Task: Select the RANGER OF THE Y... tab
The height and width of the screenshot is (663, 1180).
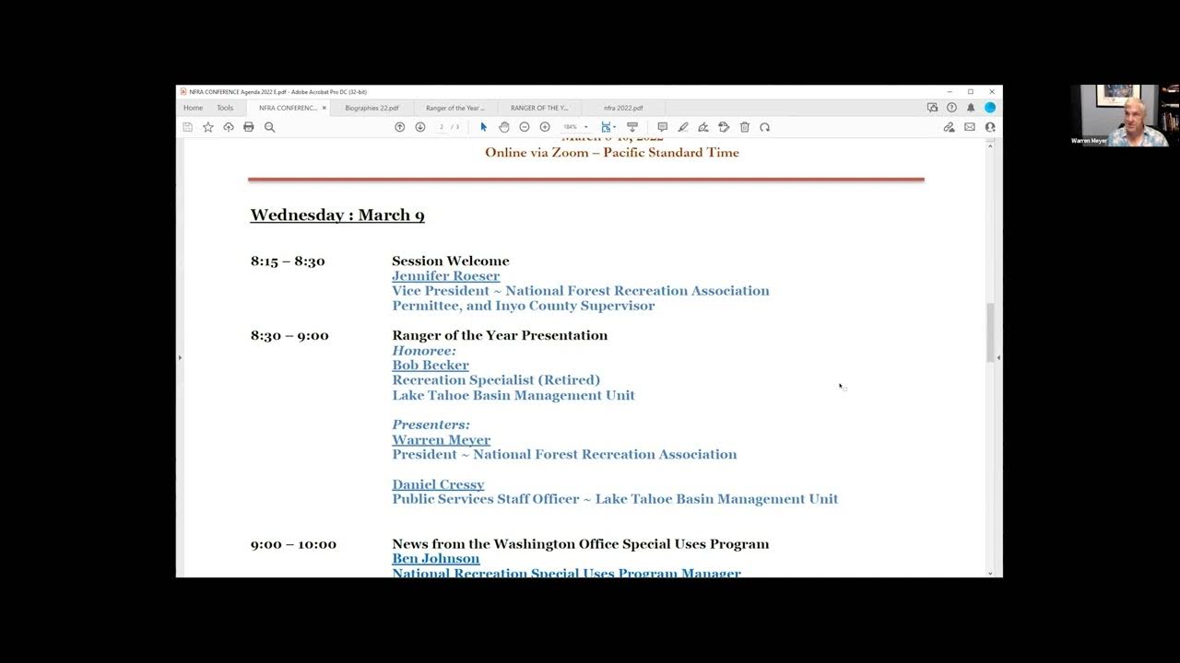Action: click(x=539, y=108)
